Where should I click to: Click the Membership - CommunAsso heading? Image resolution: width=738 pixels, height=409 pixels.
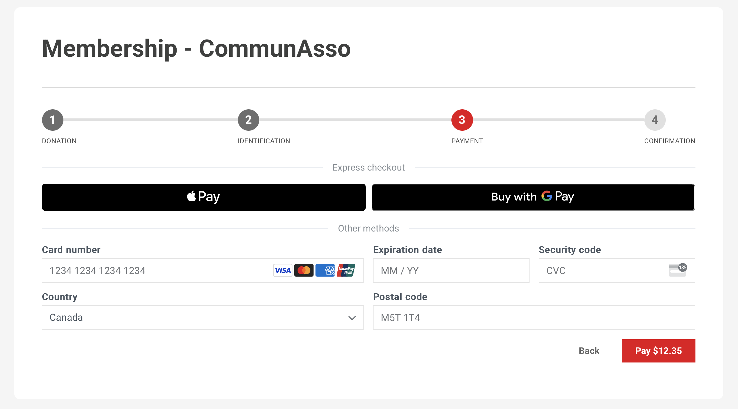coord(196,49)
